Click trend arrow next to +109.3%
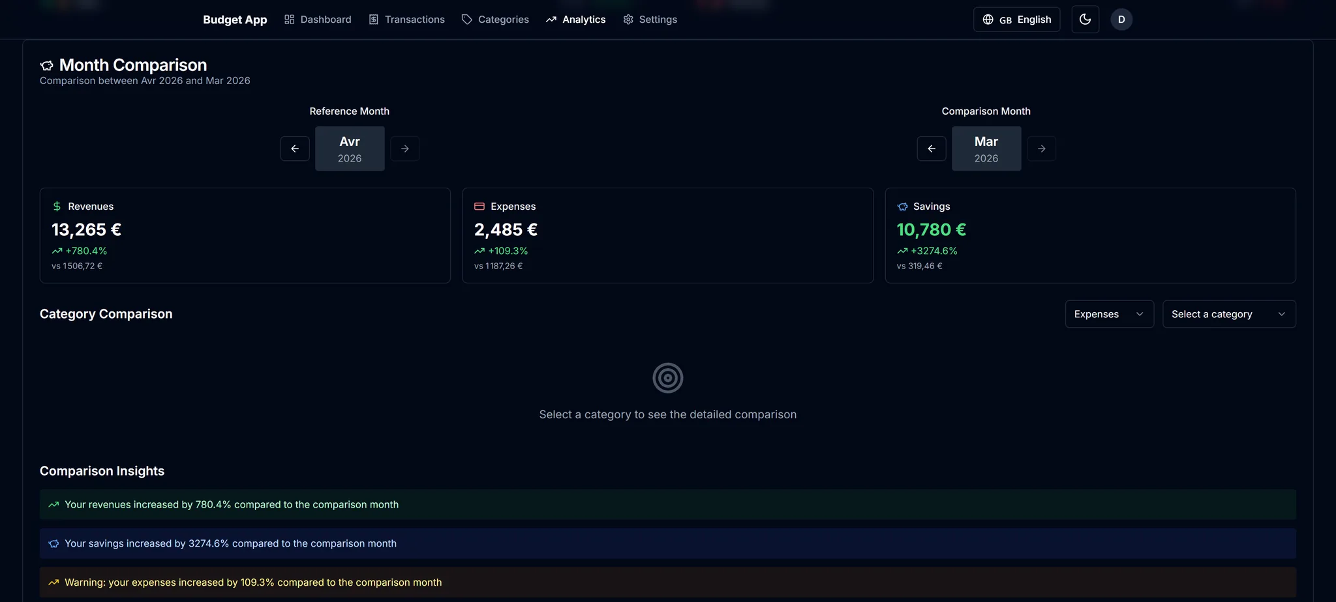Viewport: 1336px width, 602px height. (479, 251)
